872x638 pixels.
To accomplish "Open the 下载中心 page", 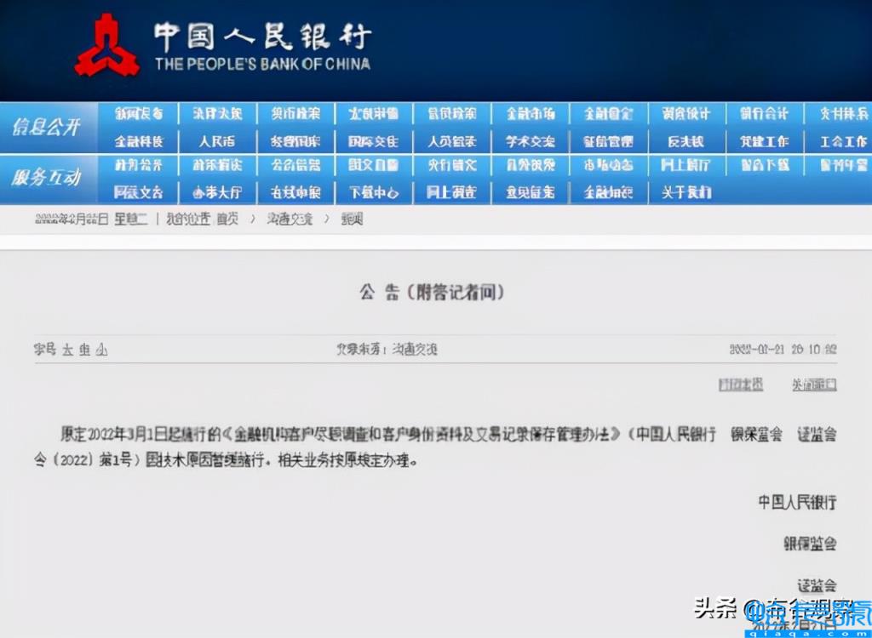I will tap(373, 192).
